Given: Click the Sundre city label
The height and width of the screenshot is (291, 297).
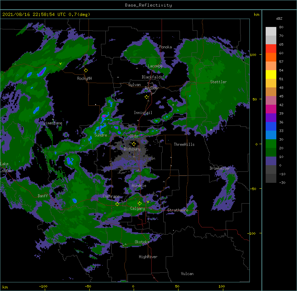Looking at the screenshot, I should tap(101, 135).
